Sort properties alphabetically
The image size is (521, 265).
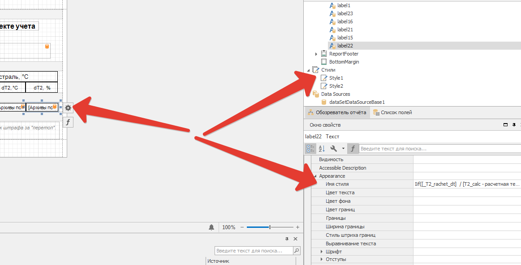[x=322, y=149]
